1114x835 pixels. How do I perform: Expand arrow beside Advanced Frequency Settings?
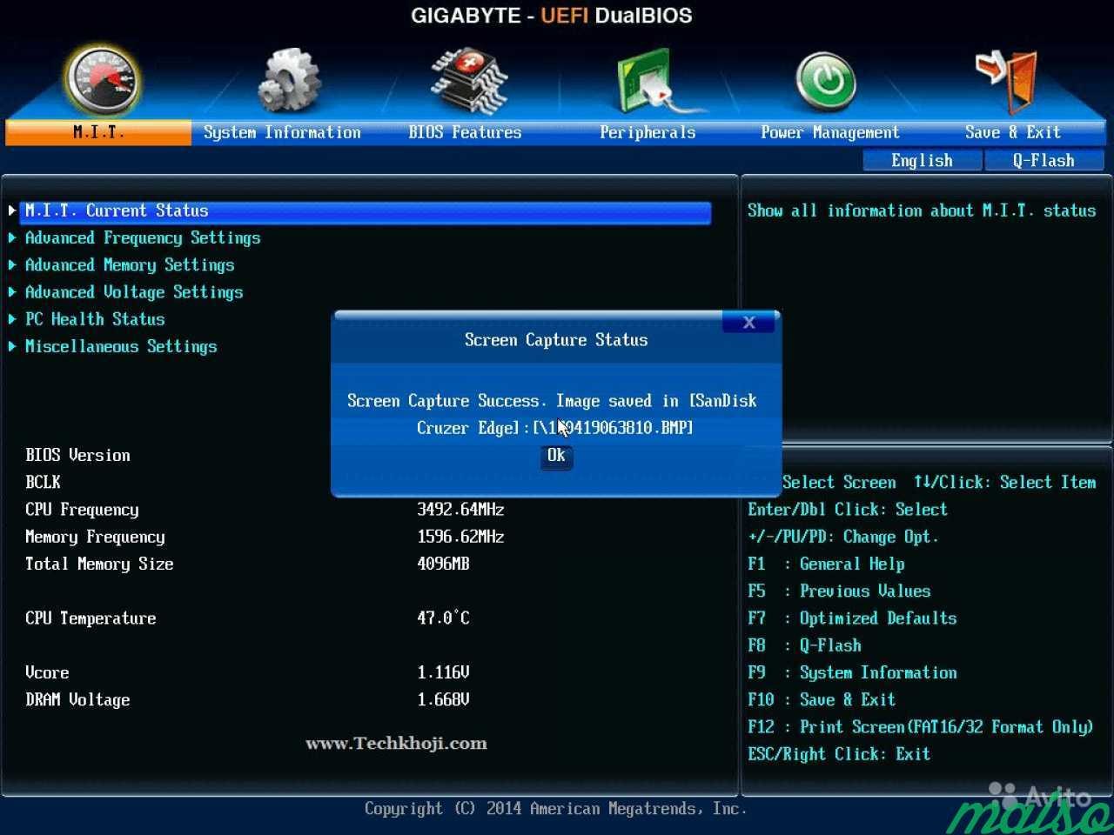tap(12, 237)
